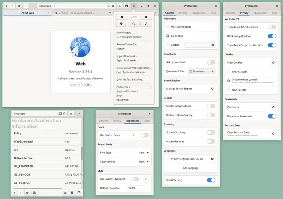Open Appearance tab in Privacy preferences window
Image resolution: width=283 pixels, height=199 pixels.
(260, 13)
